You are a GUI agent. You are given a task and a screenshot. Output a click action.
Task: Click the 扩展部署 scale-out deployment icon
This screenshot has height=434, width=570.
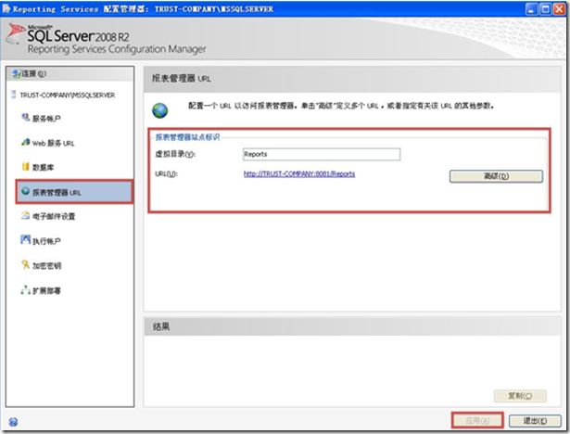coord(25,290)
